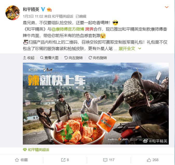Open the 和平精英 profile avatar
This screenshot has height=165, width=175.
coord(13,13)
